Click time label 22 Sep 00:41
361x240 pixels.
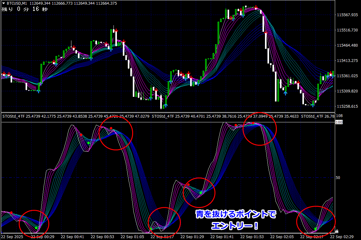[72, 237]
